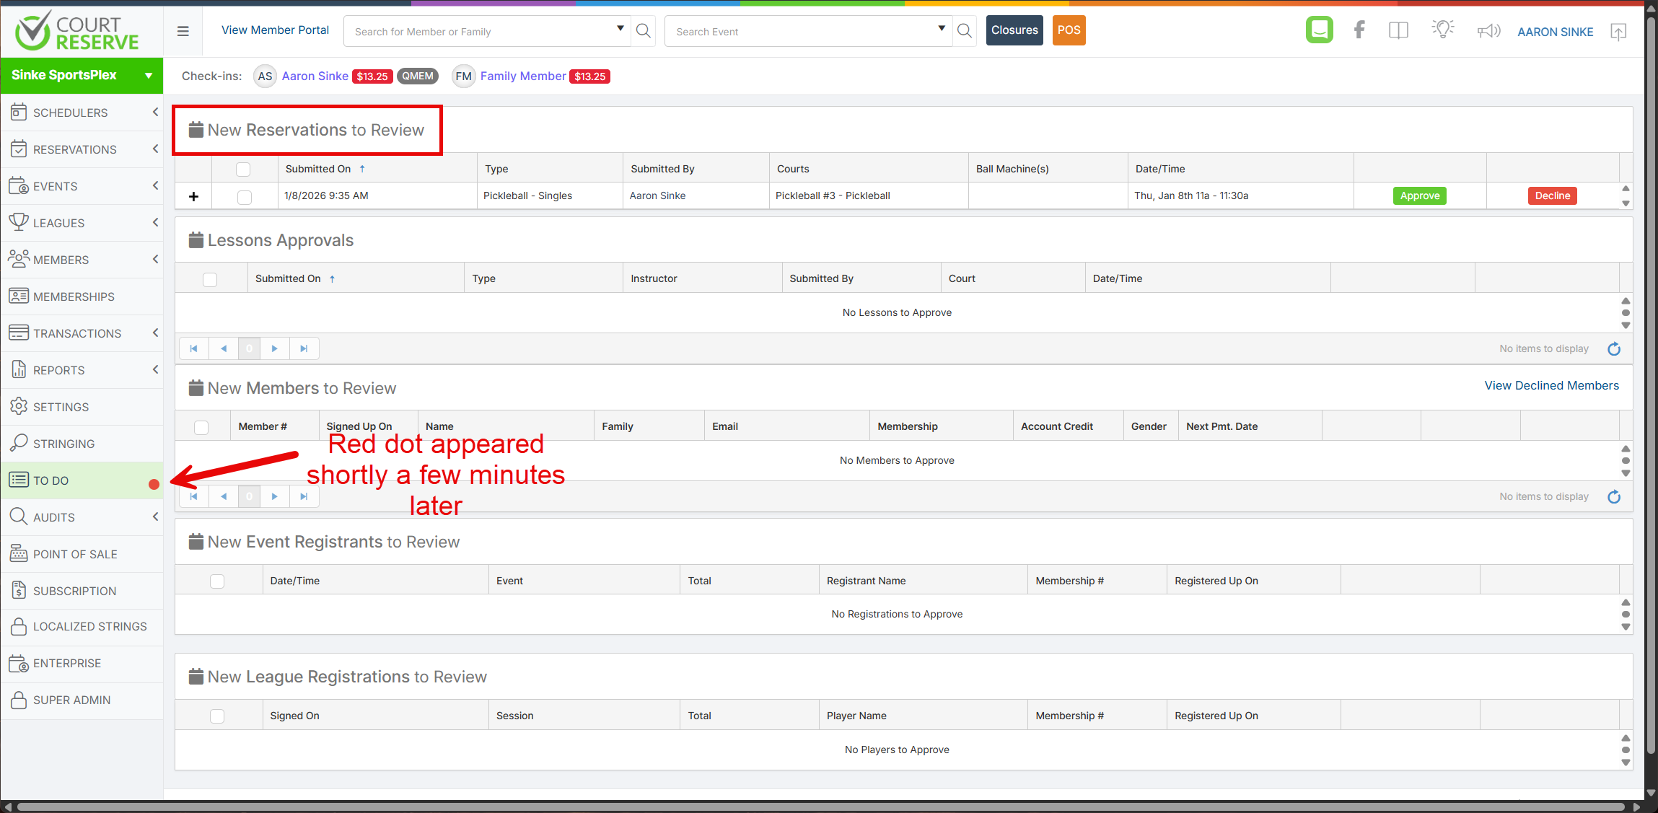Toggle select-all in New Members header

[x=201, y=427]
